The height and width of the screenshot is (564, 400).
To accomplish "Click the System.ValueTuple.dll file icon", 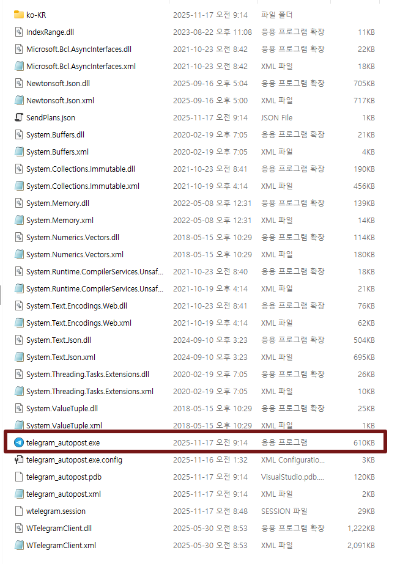I will (x=19, y=408).
